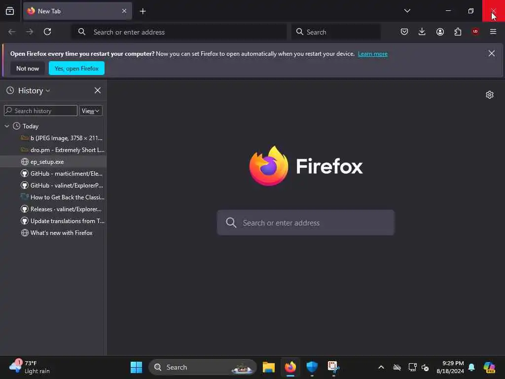Go forward one page
The width and height of the screenshot is (505, 379).
[30, 32]
